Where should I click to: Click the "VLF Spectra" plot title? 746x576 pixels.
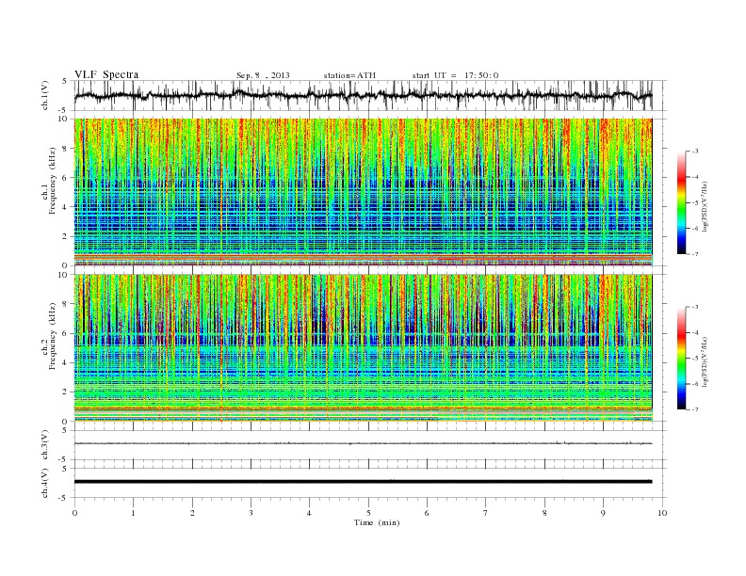tap(106, 74)
